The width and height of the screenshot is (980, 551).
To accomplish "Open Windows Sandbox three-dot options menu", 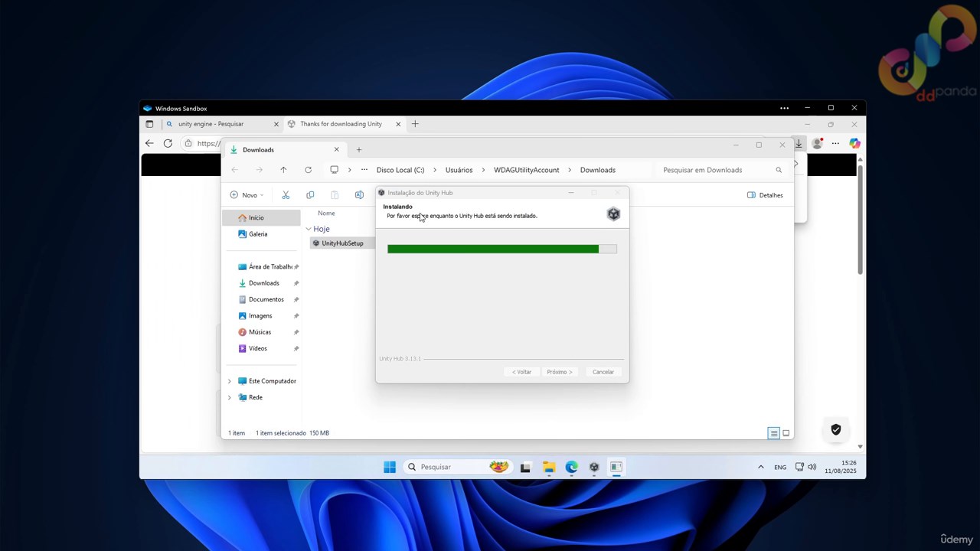I will 784,108.
